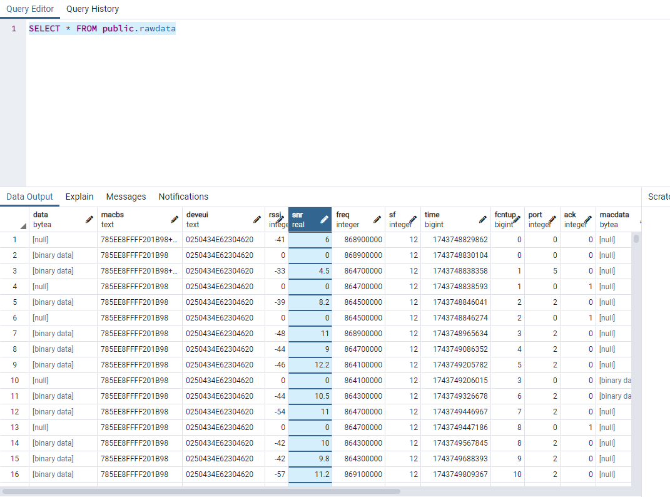This screenshot has height=497, width=670.
Task: Open the Notifications tab
Action: click(x=183, y=197)
